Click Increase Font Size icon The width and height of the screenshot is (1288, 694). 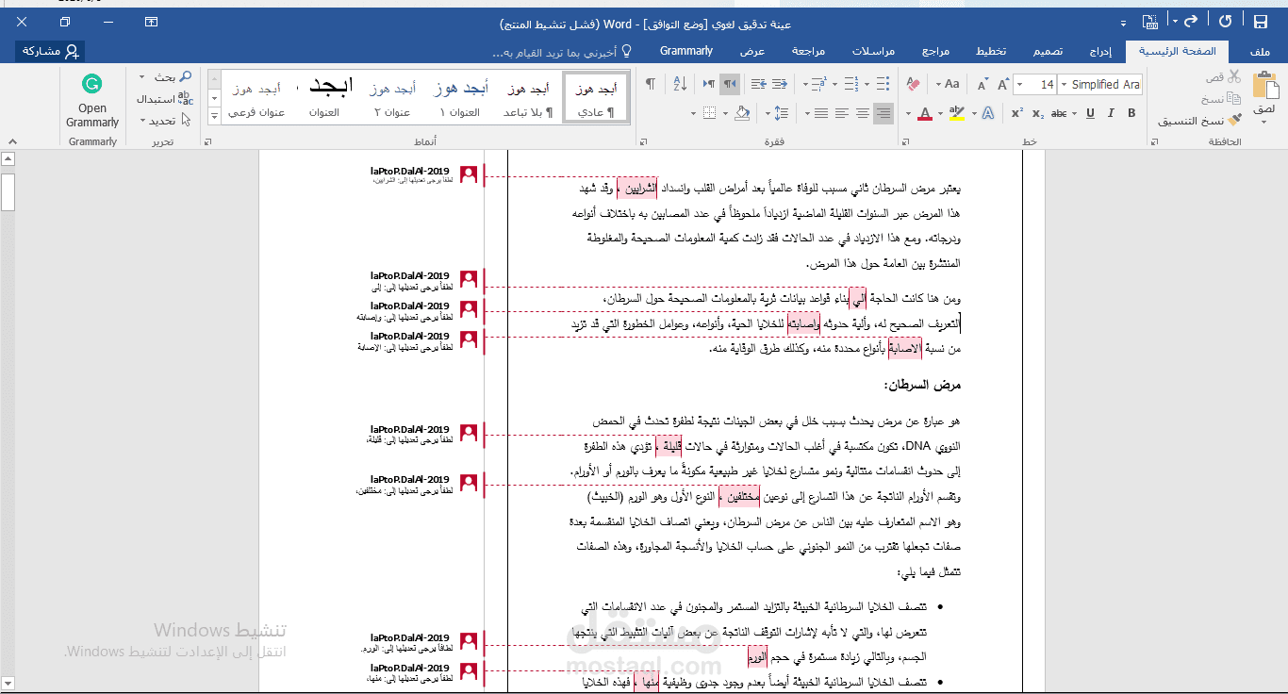tap(1002, 85)
